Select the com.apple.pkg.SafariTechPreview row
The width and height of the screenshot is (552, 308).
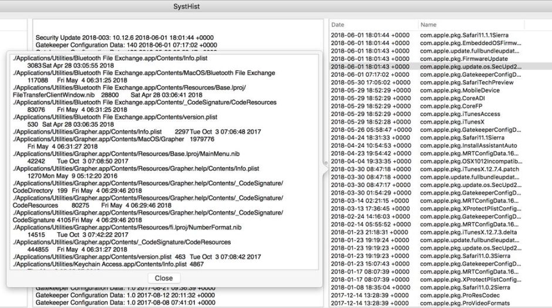pyautogui.click(x=462, y=83)
